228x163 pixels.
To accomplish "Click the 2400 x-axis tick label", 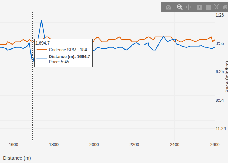I will click(x=175, y=144).
